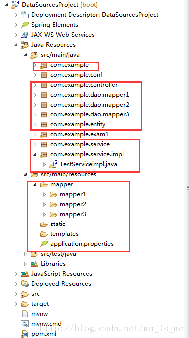Click the com.example.service.impl package icon
Image resolution: width=189 pixels, height=338 pixels.
(x=44, y=154)
